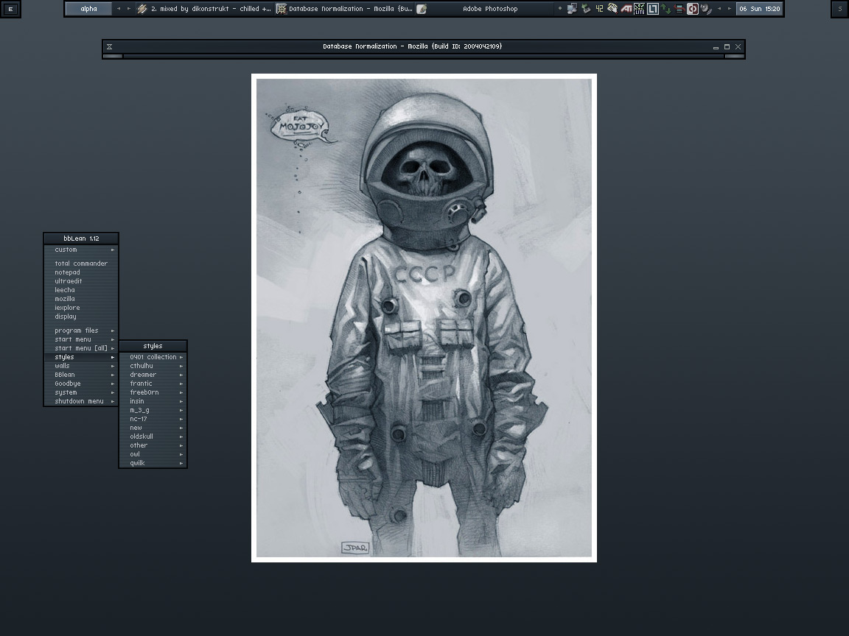849x636 pixels.
Task: Switch to next workspace arrow beside alpha
Action: (x=129, y=9)
